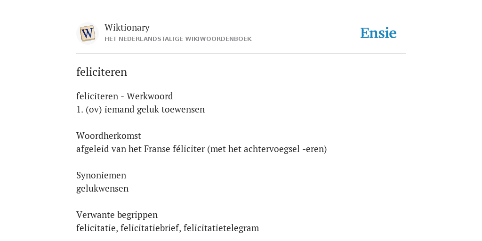Click the feliciteren heading

[x=102, y=72]
